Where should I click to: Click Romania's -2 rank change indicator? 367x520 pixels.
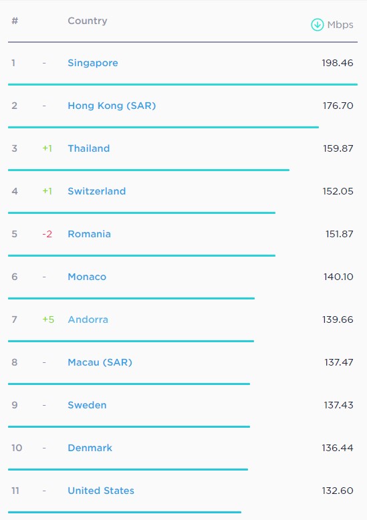[x=47, y=234]
